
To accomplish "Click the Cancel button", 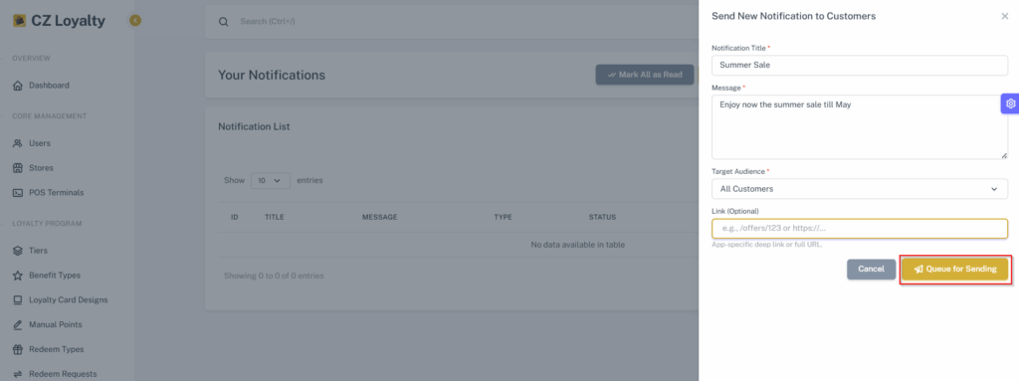I will click(871, 270).
